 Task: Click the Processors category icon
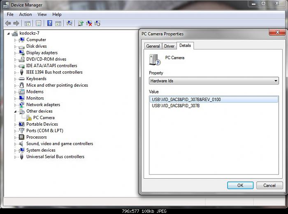[22, 137]
